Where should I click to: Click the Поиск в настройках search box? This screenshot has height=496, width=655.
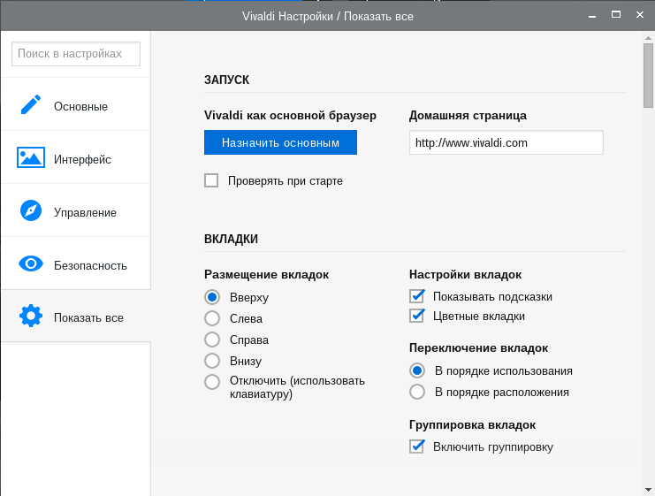click(76, 54)
